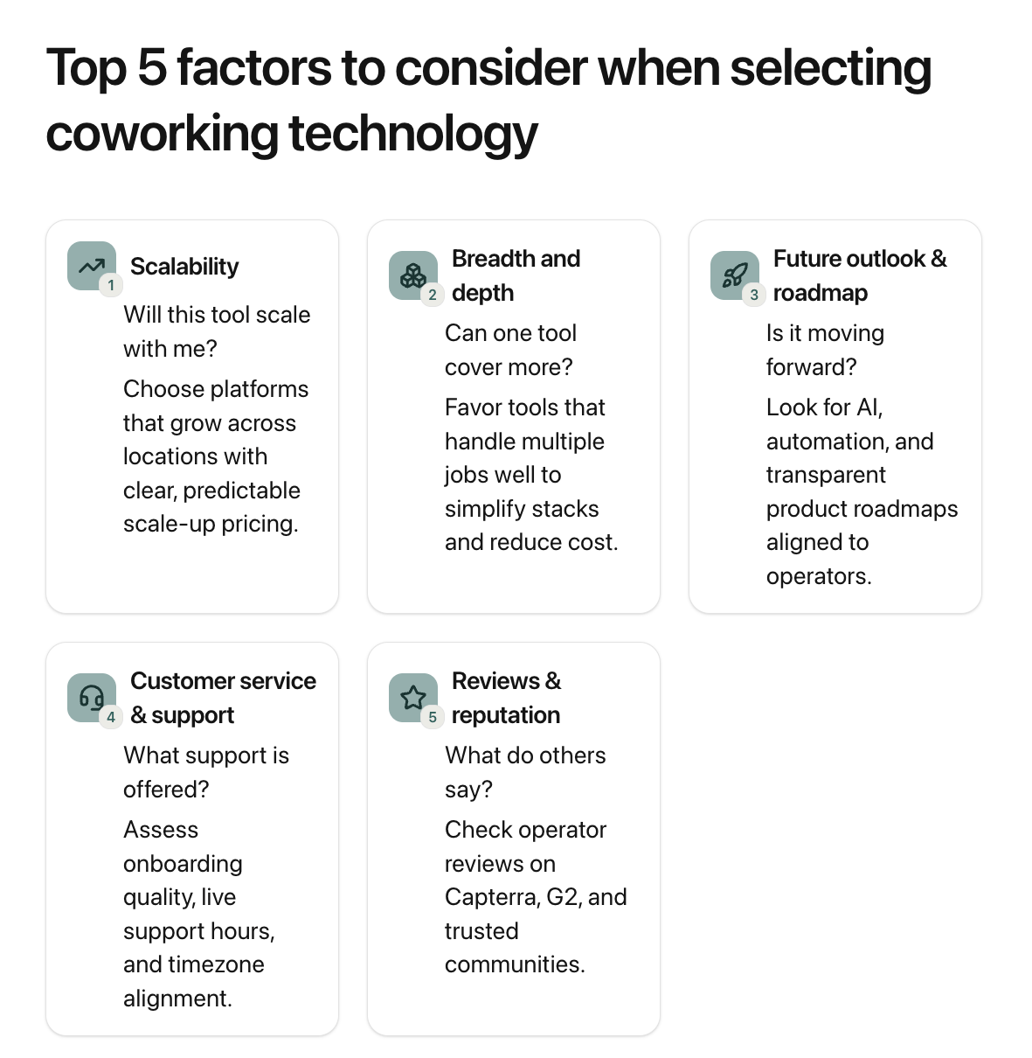Click the "Will this tool scale with me?" text
The width and height of the screenshot is (1032, 1058).
217,331
